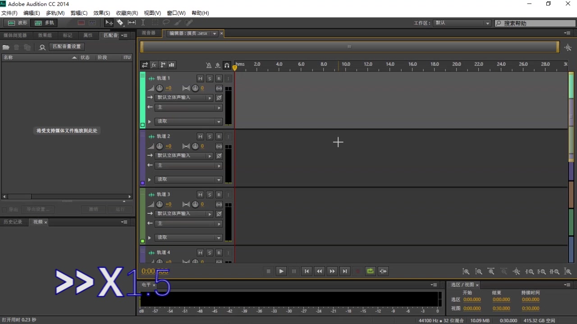Expand Track 3 (轨道 3) automation lanes triangle
The width and height of the screenshot is (577, 324).
click(150, 238)
